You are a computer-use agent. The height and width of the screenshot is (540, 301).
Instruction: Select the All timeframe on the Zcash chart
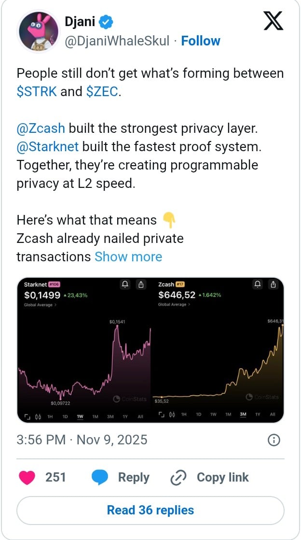coord(272,416)
